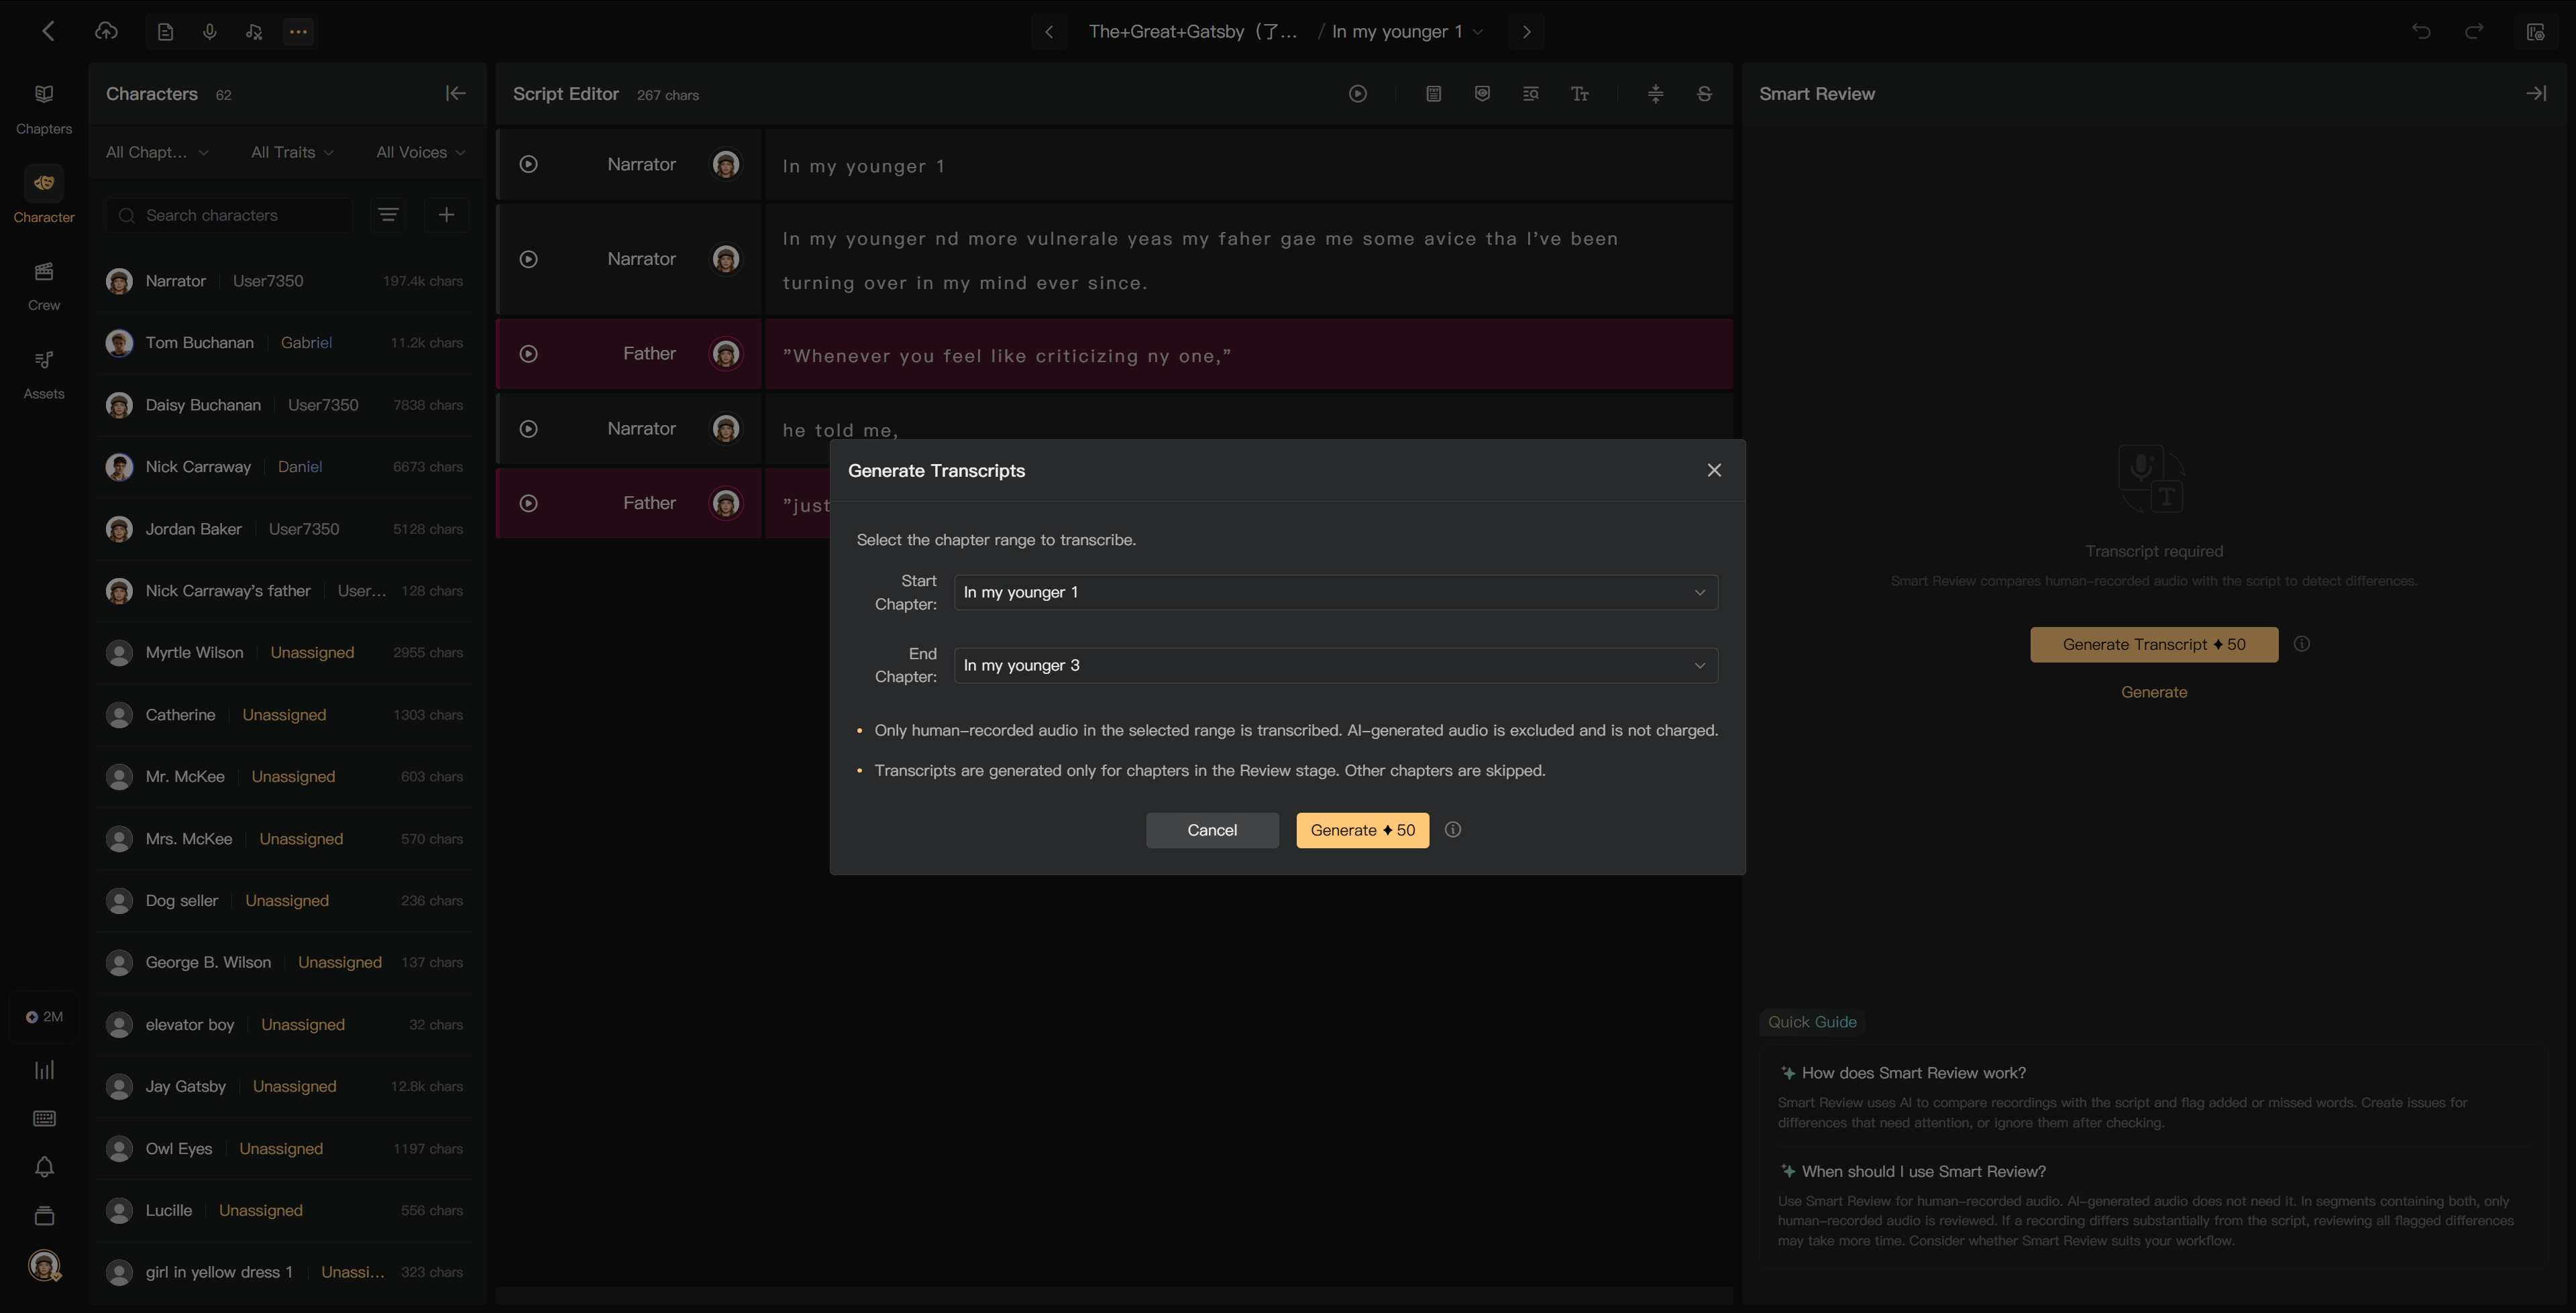Viewport: 2576px width, 1313px height.
Task: Click the back arrow in top-left corner
Action: [48, 31]
